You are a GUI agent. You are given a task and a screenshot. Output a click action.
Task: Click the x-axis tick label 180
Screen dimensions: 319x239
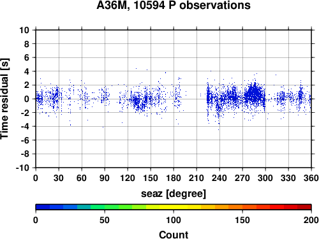pos(174,178)
